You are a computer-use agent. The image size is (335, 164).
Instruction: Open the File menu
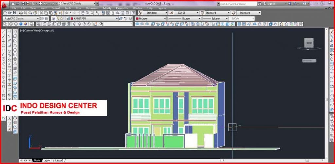click(14, 8)
